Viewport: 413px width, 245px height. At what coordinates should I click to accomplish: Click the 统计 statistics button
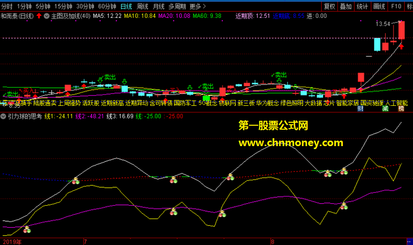click(362, 6)
